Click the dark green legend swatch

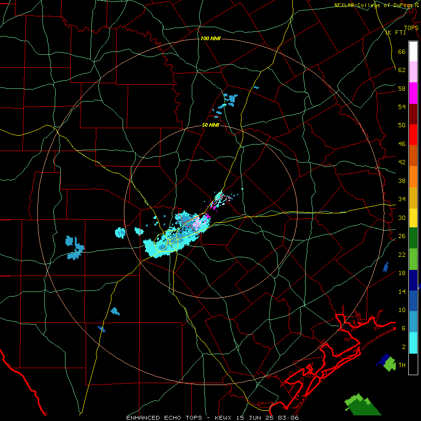413,238
